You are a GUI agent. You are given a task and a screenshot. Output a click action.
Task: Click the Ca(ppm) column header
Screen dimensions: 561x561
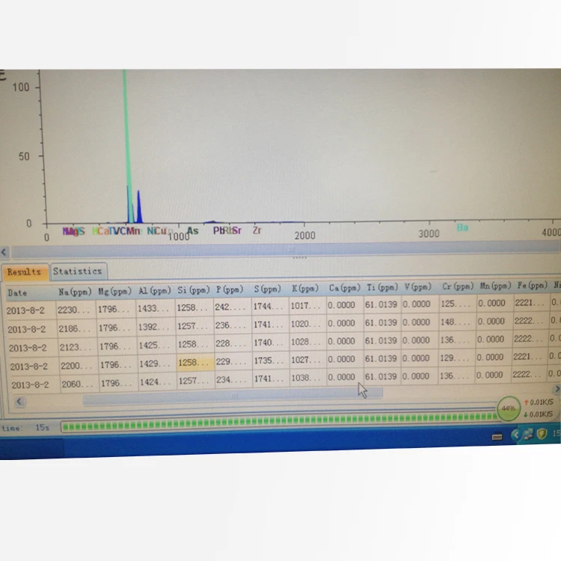pyautogui.click(x=344, y=288)
